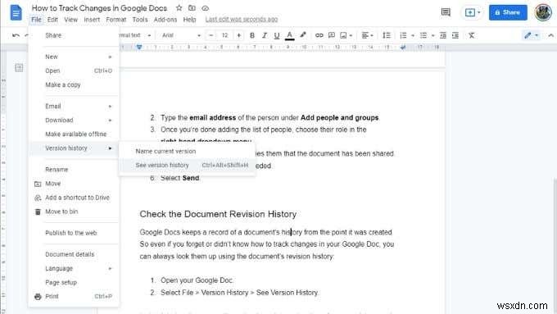Open the text colour picker
The height and width of the screenshot is (314, 557).
click(289, 35)
